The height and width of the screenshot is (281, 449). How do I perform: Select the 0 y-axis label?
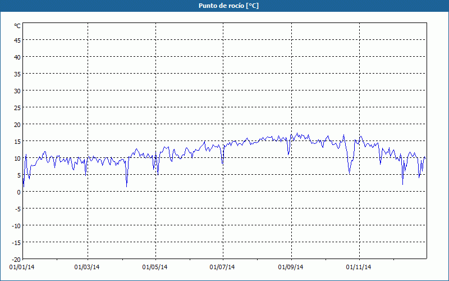19,192
